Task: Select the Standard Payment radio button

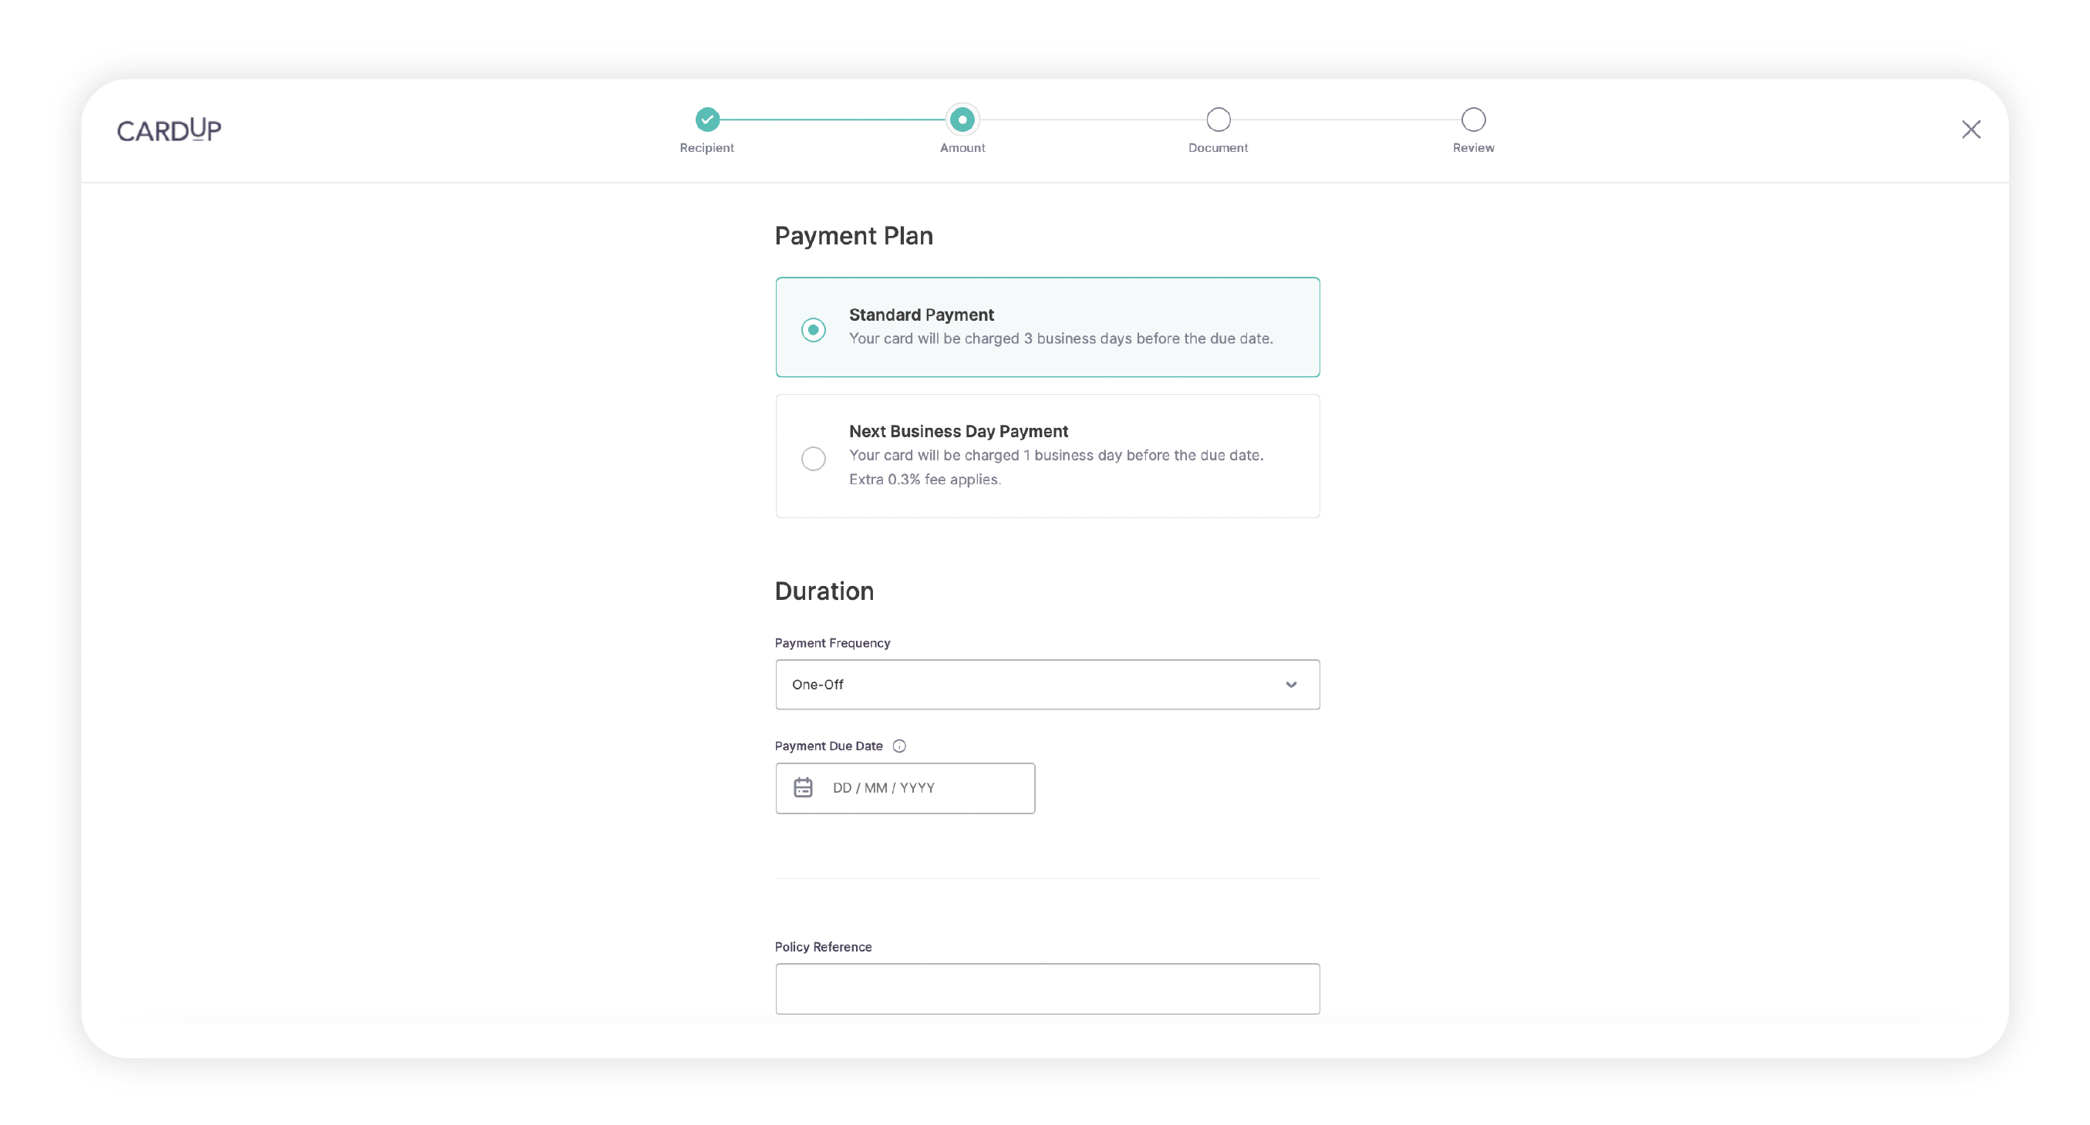Action: [x=813, y=327]
